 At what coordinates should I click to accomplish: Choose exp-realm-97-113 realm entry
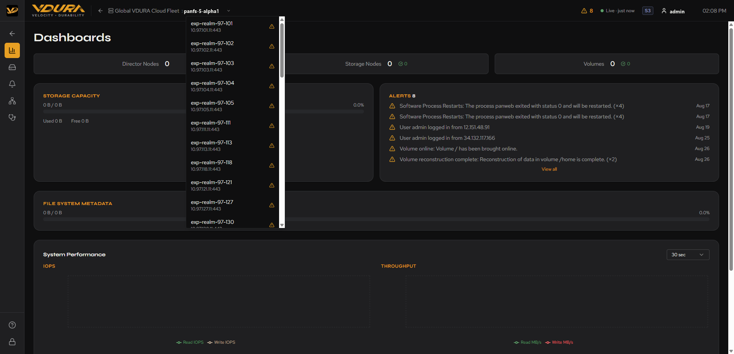[232, 145]
